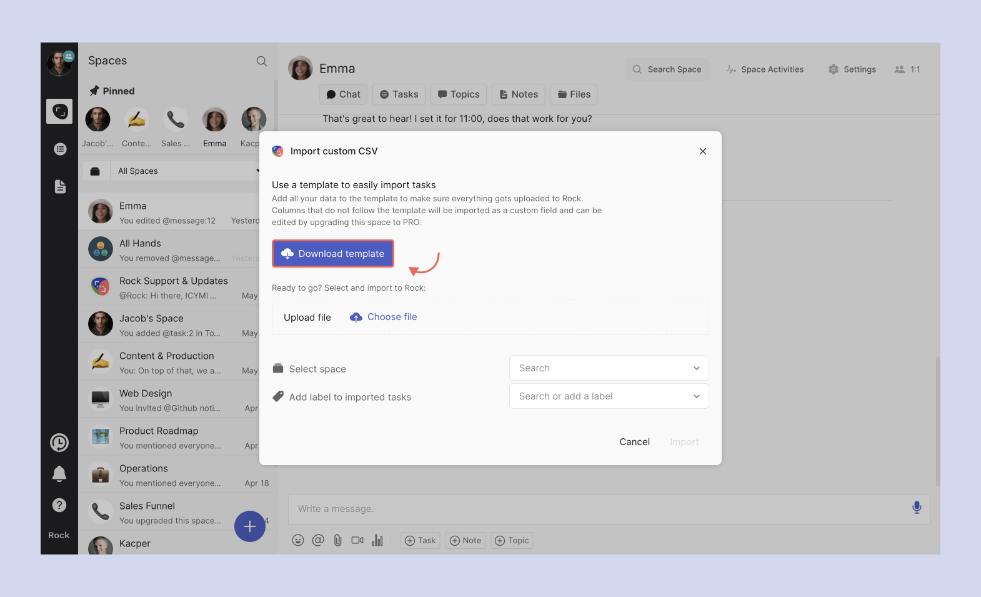Open the Select space dropdown
The width and height of the screenshot is (981, 597).
(609, 368)
